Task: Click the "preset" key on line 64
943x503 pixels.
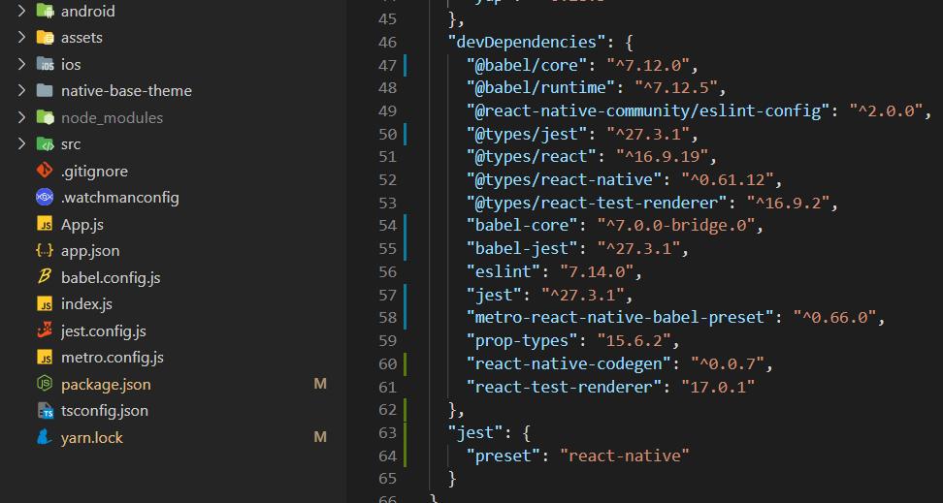Action: pos(504,456)
